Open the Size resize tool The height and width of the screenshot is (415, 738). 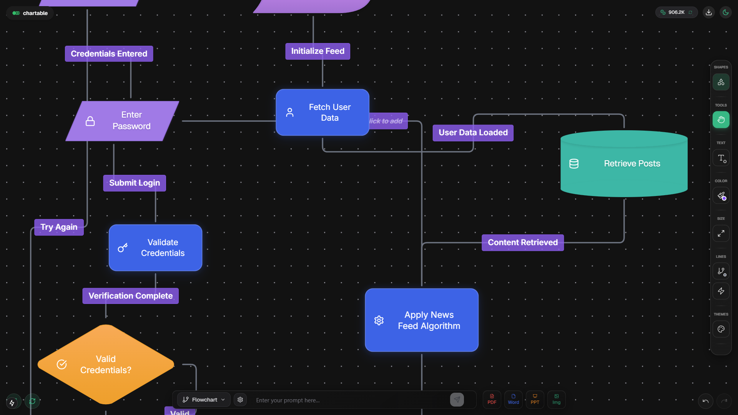(721, 233)
